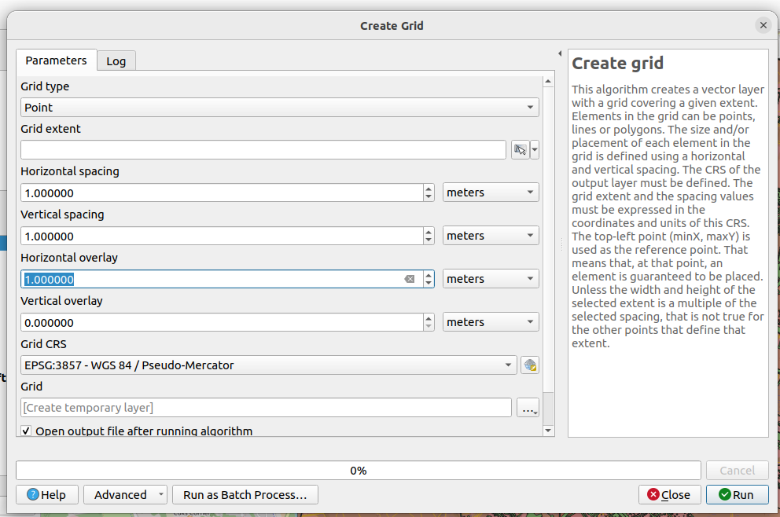This screenshot has height=517, width=780.
Task: Open the CRS selector globe icon
Action: point(529,365)
